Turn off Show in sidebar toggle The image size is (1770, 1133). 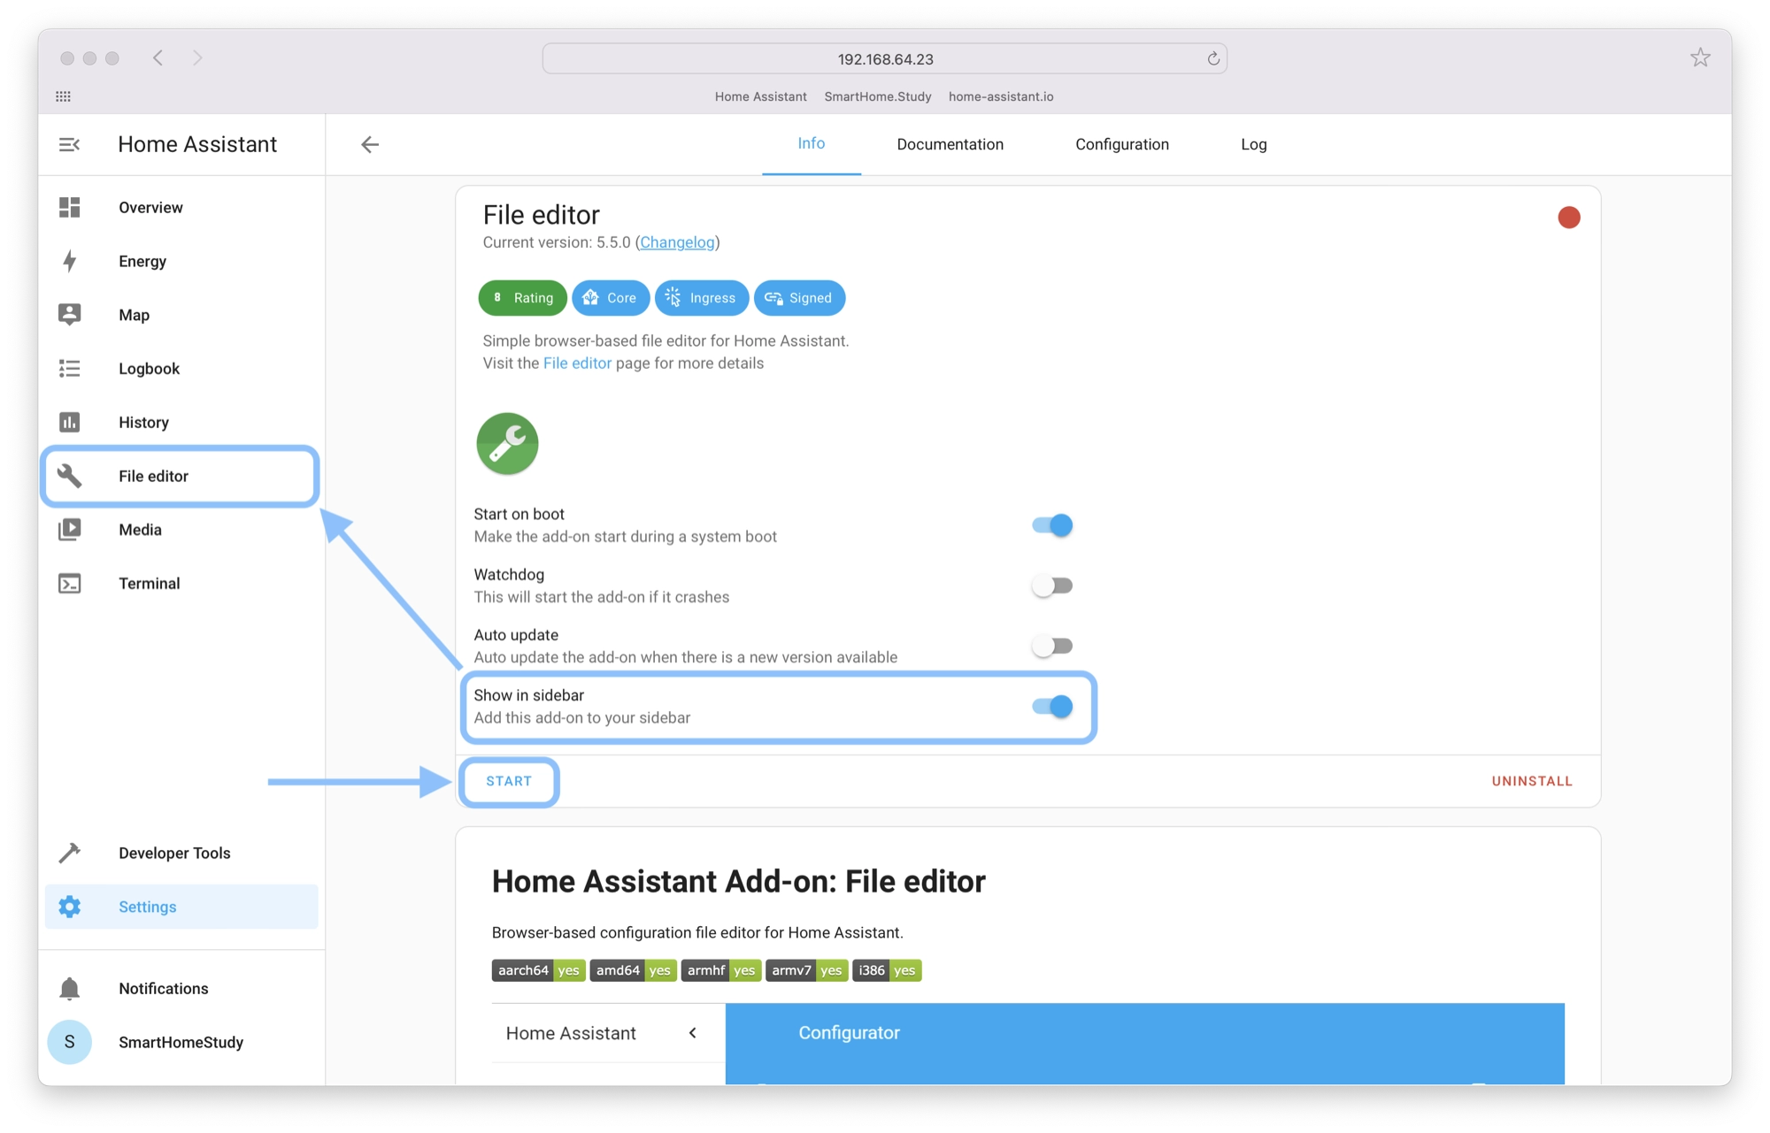(1052, 707)
